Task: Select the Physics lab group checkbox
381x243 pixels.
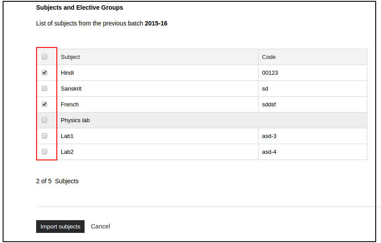Action: (x=44, y=120)
